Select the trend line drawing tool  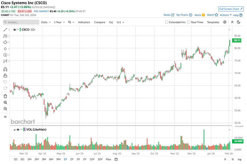[5, 30]
